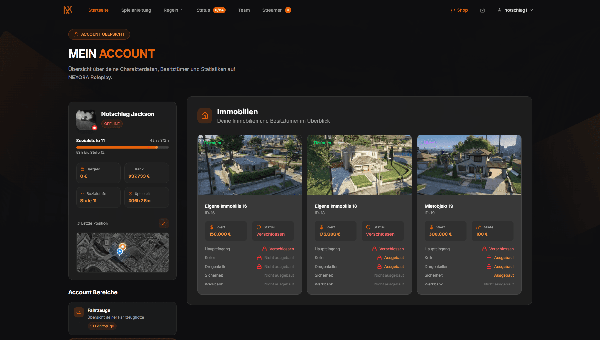Click the orange marker on the map
600x340 pixels.
(123, 246)
